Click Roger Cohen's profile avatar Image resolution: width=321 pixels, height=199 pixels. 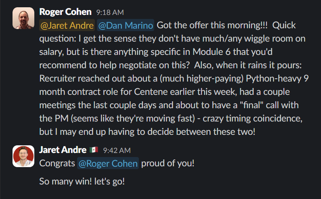(23, 19)
